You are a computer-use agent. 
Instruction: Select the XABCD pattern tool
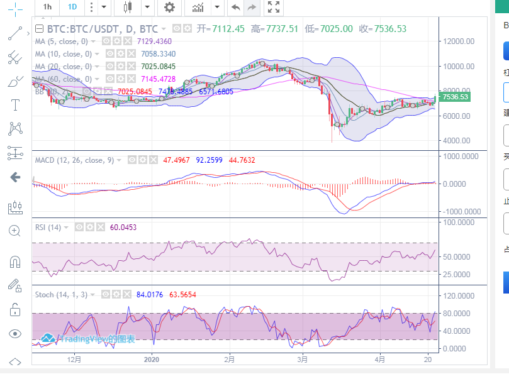(x=15, y=128)
